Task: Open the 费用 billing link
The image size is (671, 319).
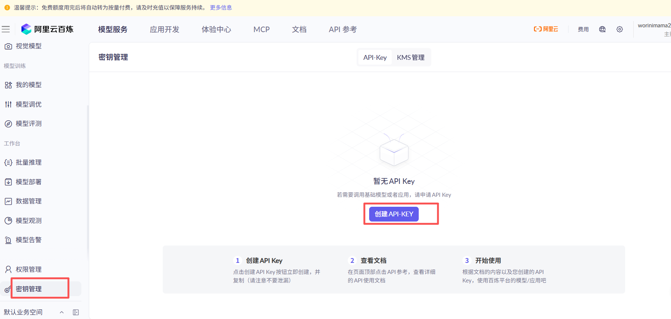Action: click(x=583, y=30)
